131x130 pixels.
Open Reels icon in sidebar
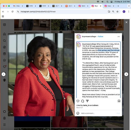4,54
